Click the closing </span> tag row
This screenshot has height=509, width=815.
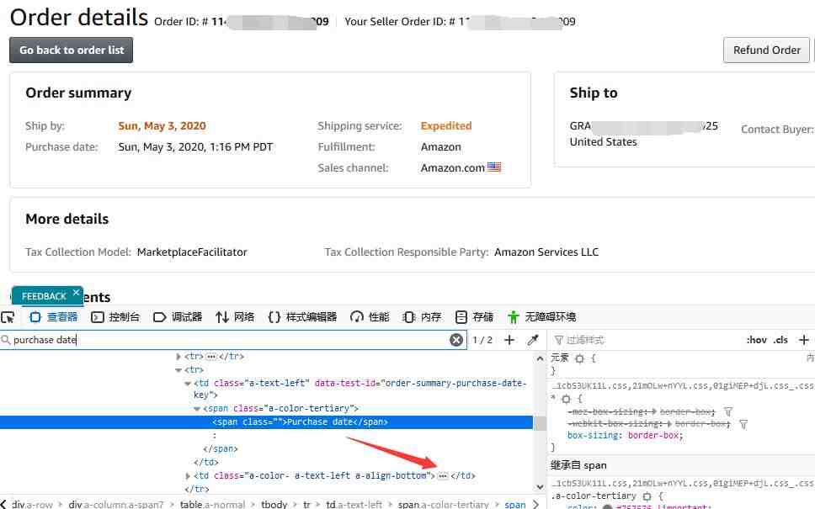[x=221, y=448]
